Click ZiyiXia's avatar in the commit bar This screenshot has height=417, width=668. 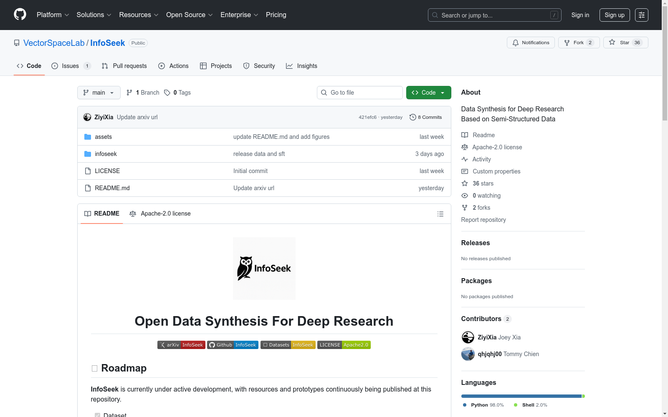pyautogui.click(x=87, y=117)
